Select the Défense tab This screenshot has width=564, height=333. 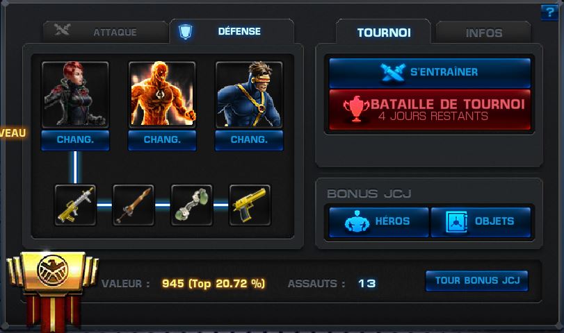tap(232, 31)
